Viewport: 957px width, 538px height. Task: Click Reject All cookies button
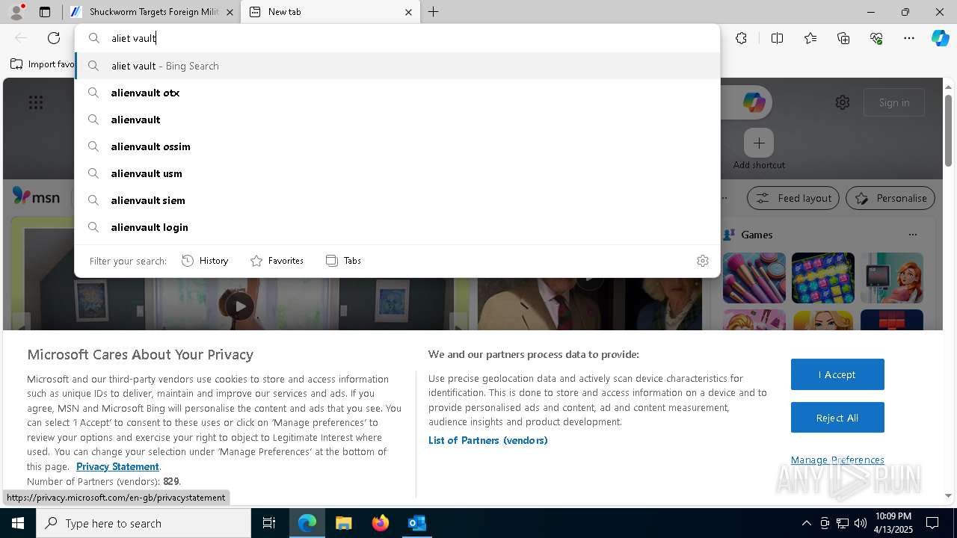[837, 418]
